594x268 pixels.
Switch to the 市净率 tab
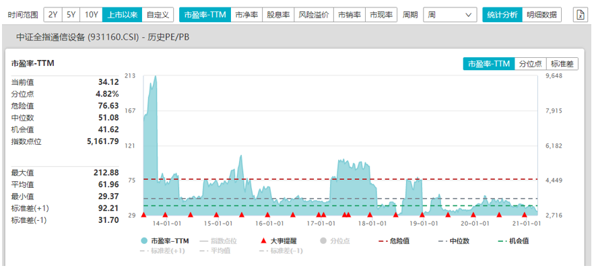pos(246,15)
